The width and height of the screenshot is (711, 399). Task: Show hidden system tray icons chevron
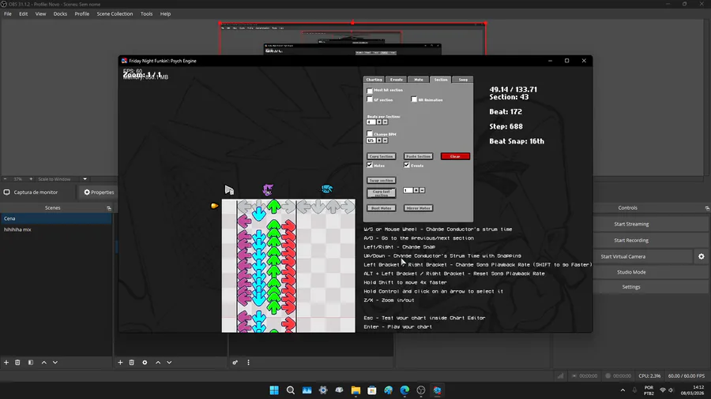623,390
